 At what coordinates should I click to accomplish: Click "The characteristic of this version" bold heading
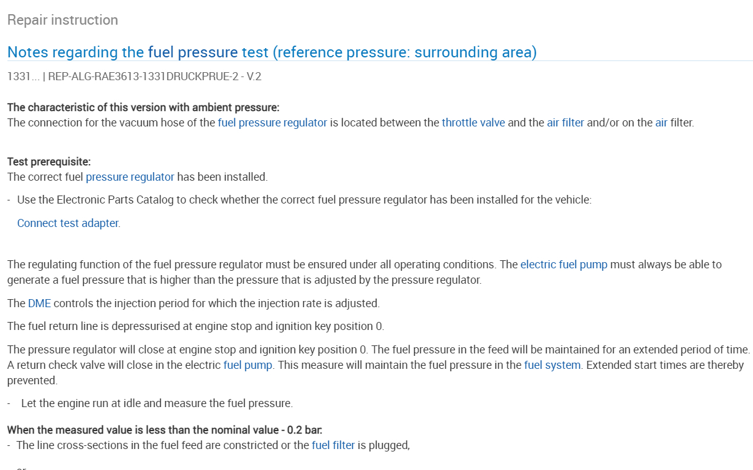tap(143, 107)
